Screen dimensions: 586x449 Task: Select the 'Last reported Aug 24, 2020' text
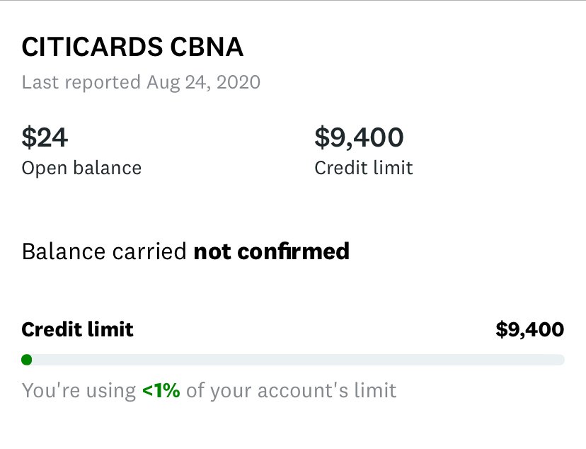(x=142, y=82)
